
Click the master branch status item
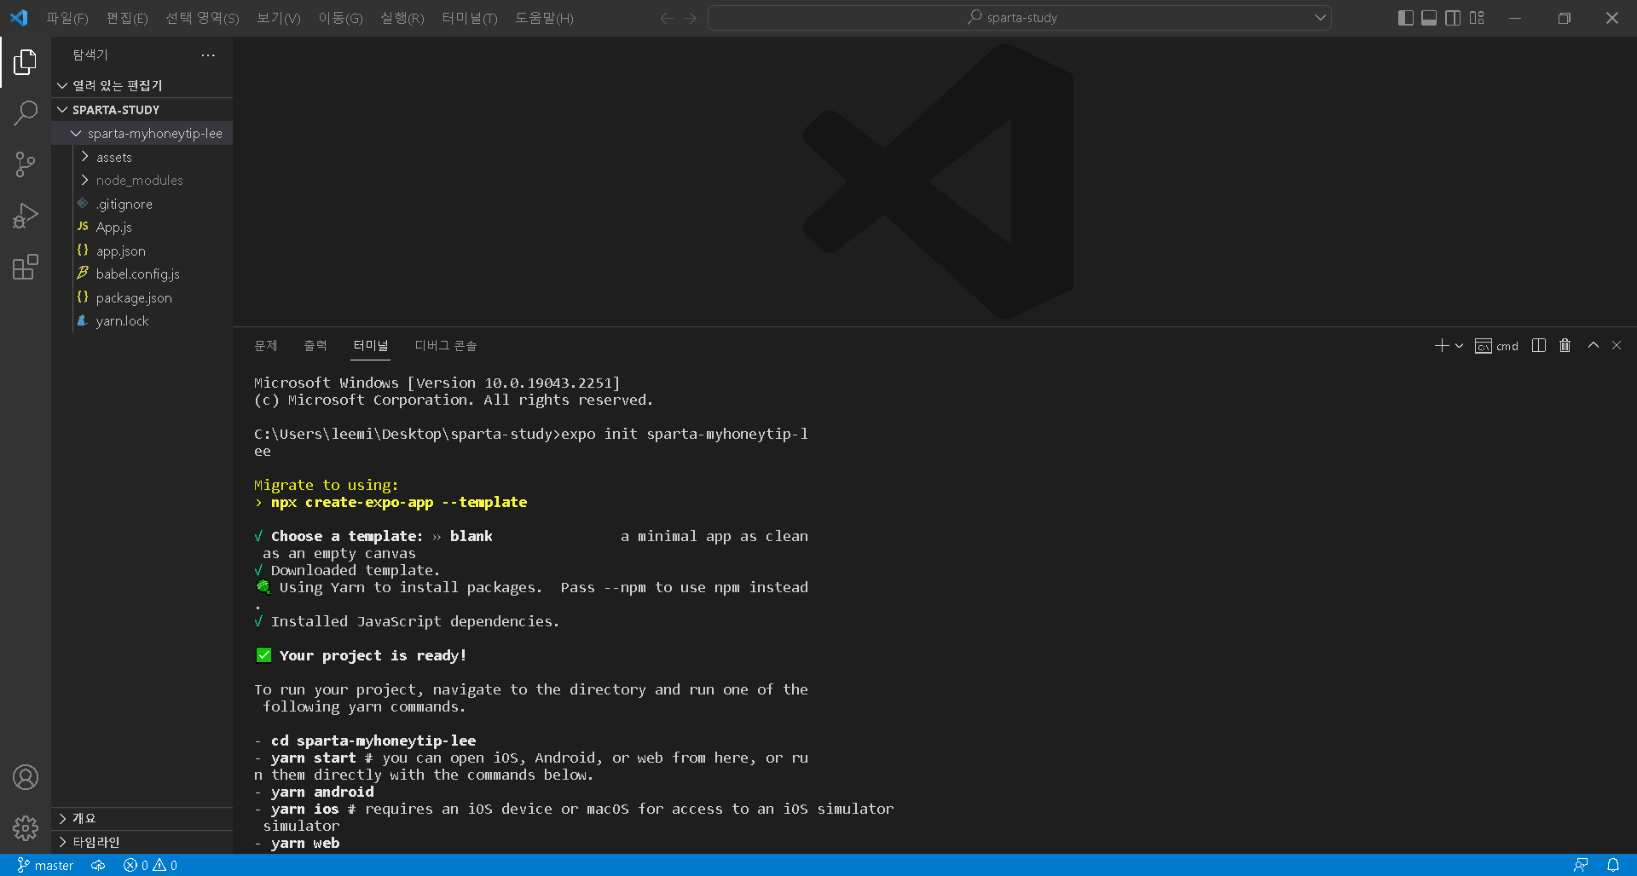[x=45, y=865]
